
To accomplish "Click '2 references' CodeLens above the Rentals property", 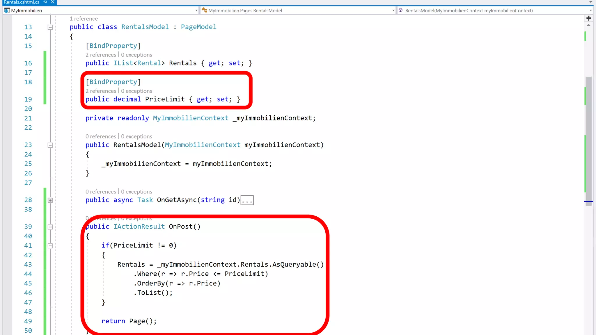I will (101, 55).
